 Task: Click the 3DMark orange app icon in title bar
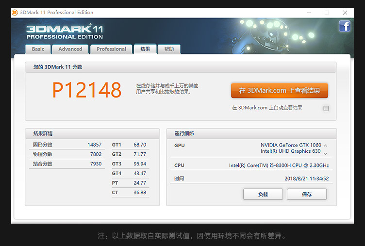[15, 13]
